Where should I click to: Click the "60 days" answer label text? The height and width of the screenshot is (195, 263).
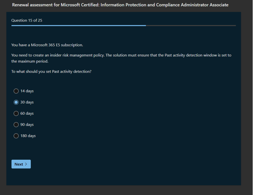27,113
